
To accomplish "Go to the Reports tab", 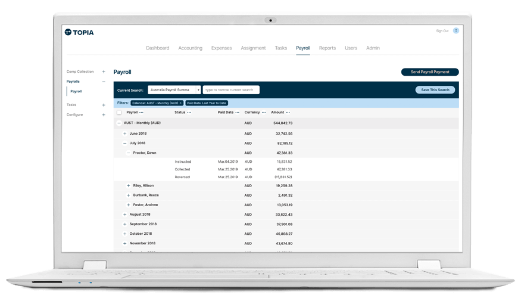I will 327,48.
